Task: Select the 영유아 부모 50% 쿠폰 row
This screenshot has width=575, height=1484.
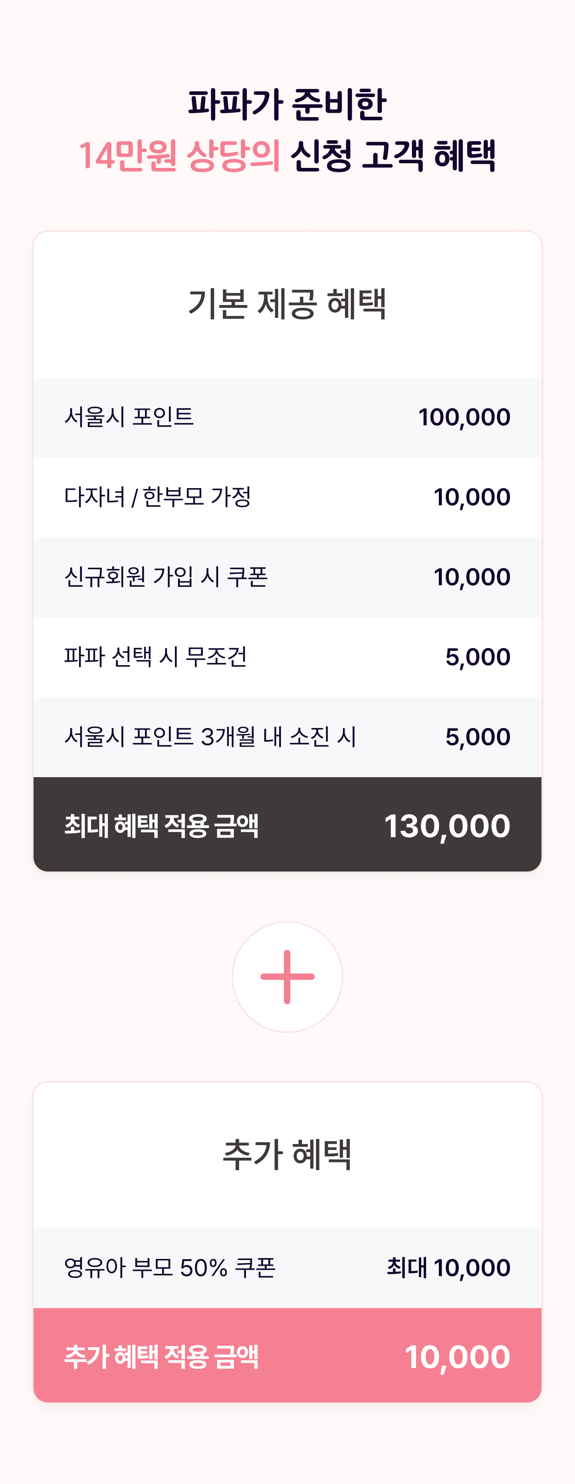Action: pos(287,1268)
